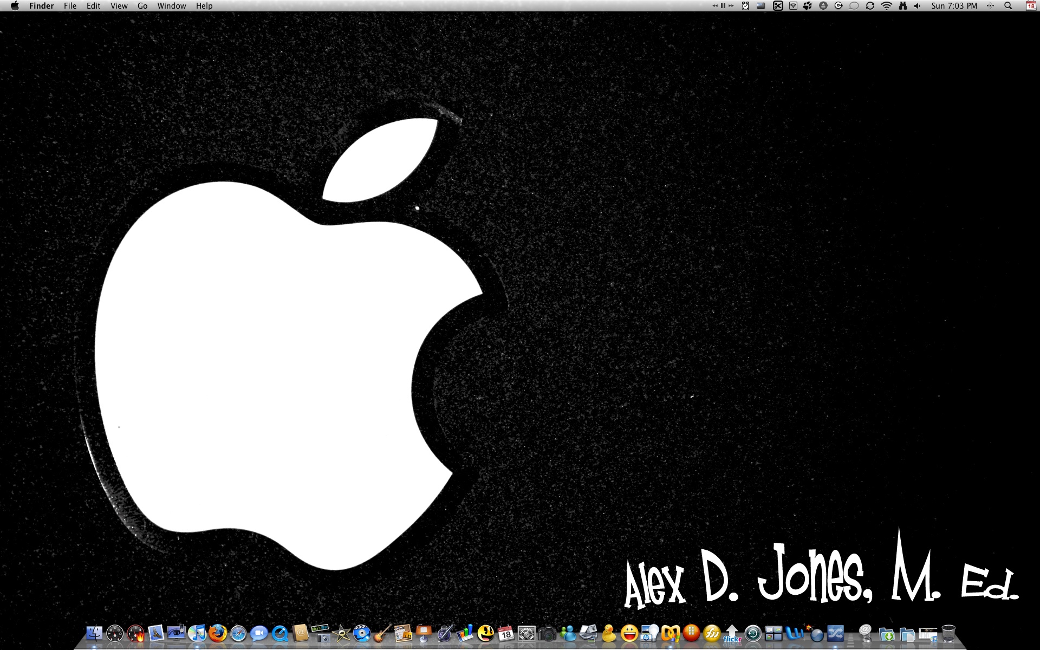Open the Wi-Fi status menu
The height and width of the screenshot is (650, 1040).
coord(887,6)
